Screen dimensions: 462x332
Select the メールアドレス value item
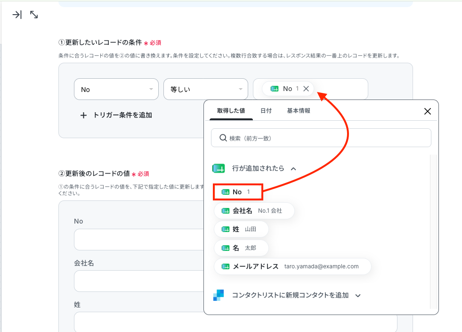click(x=292, y=266)
